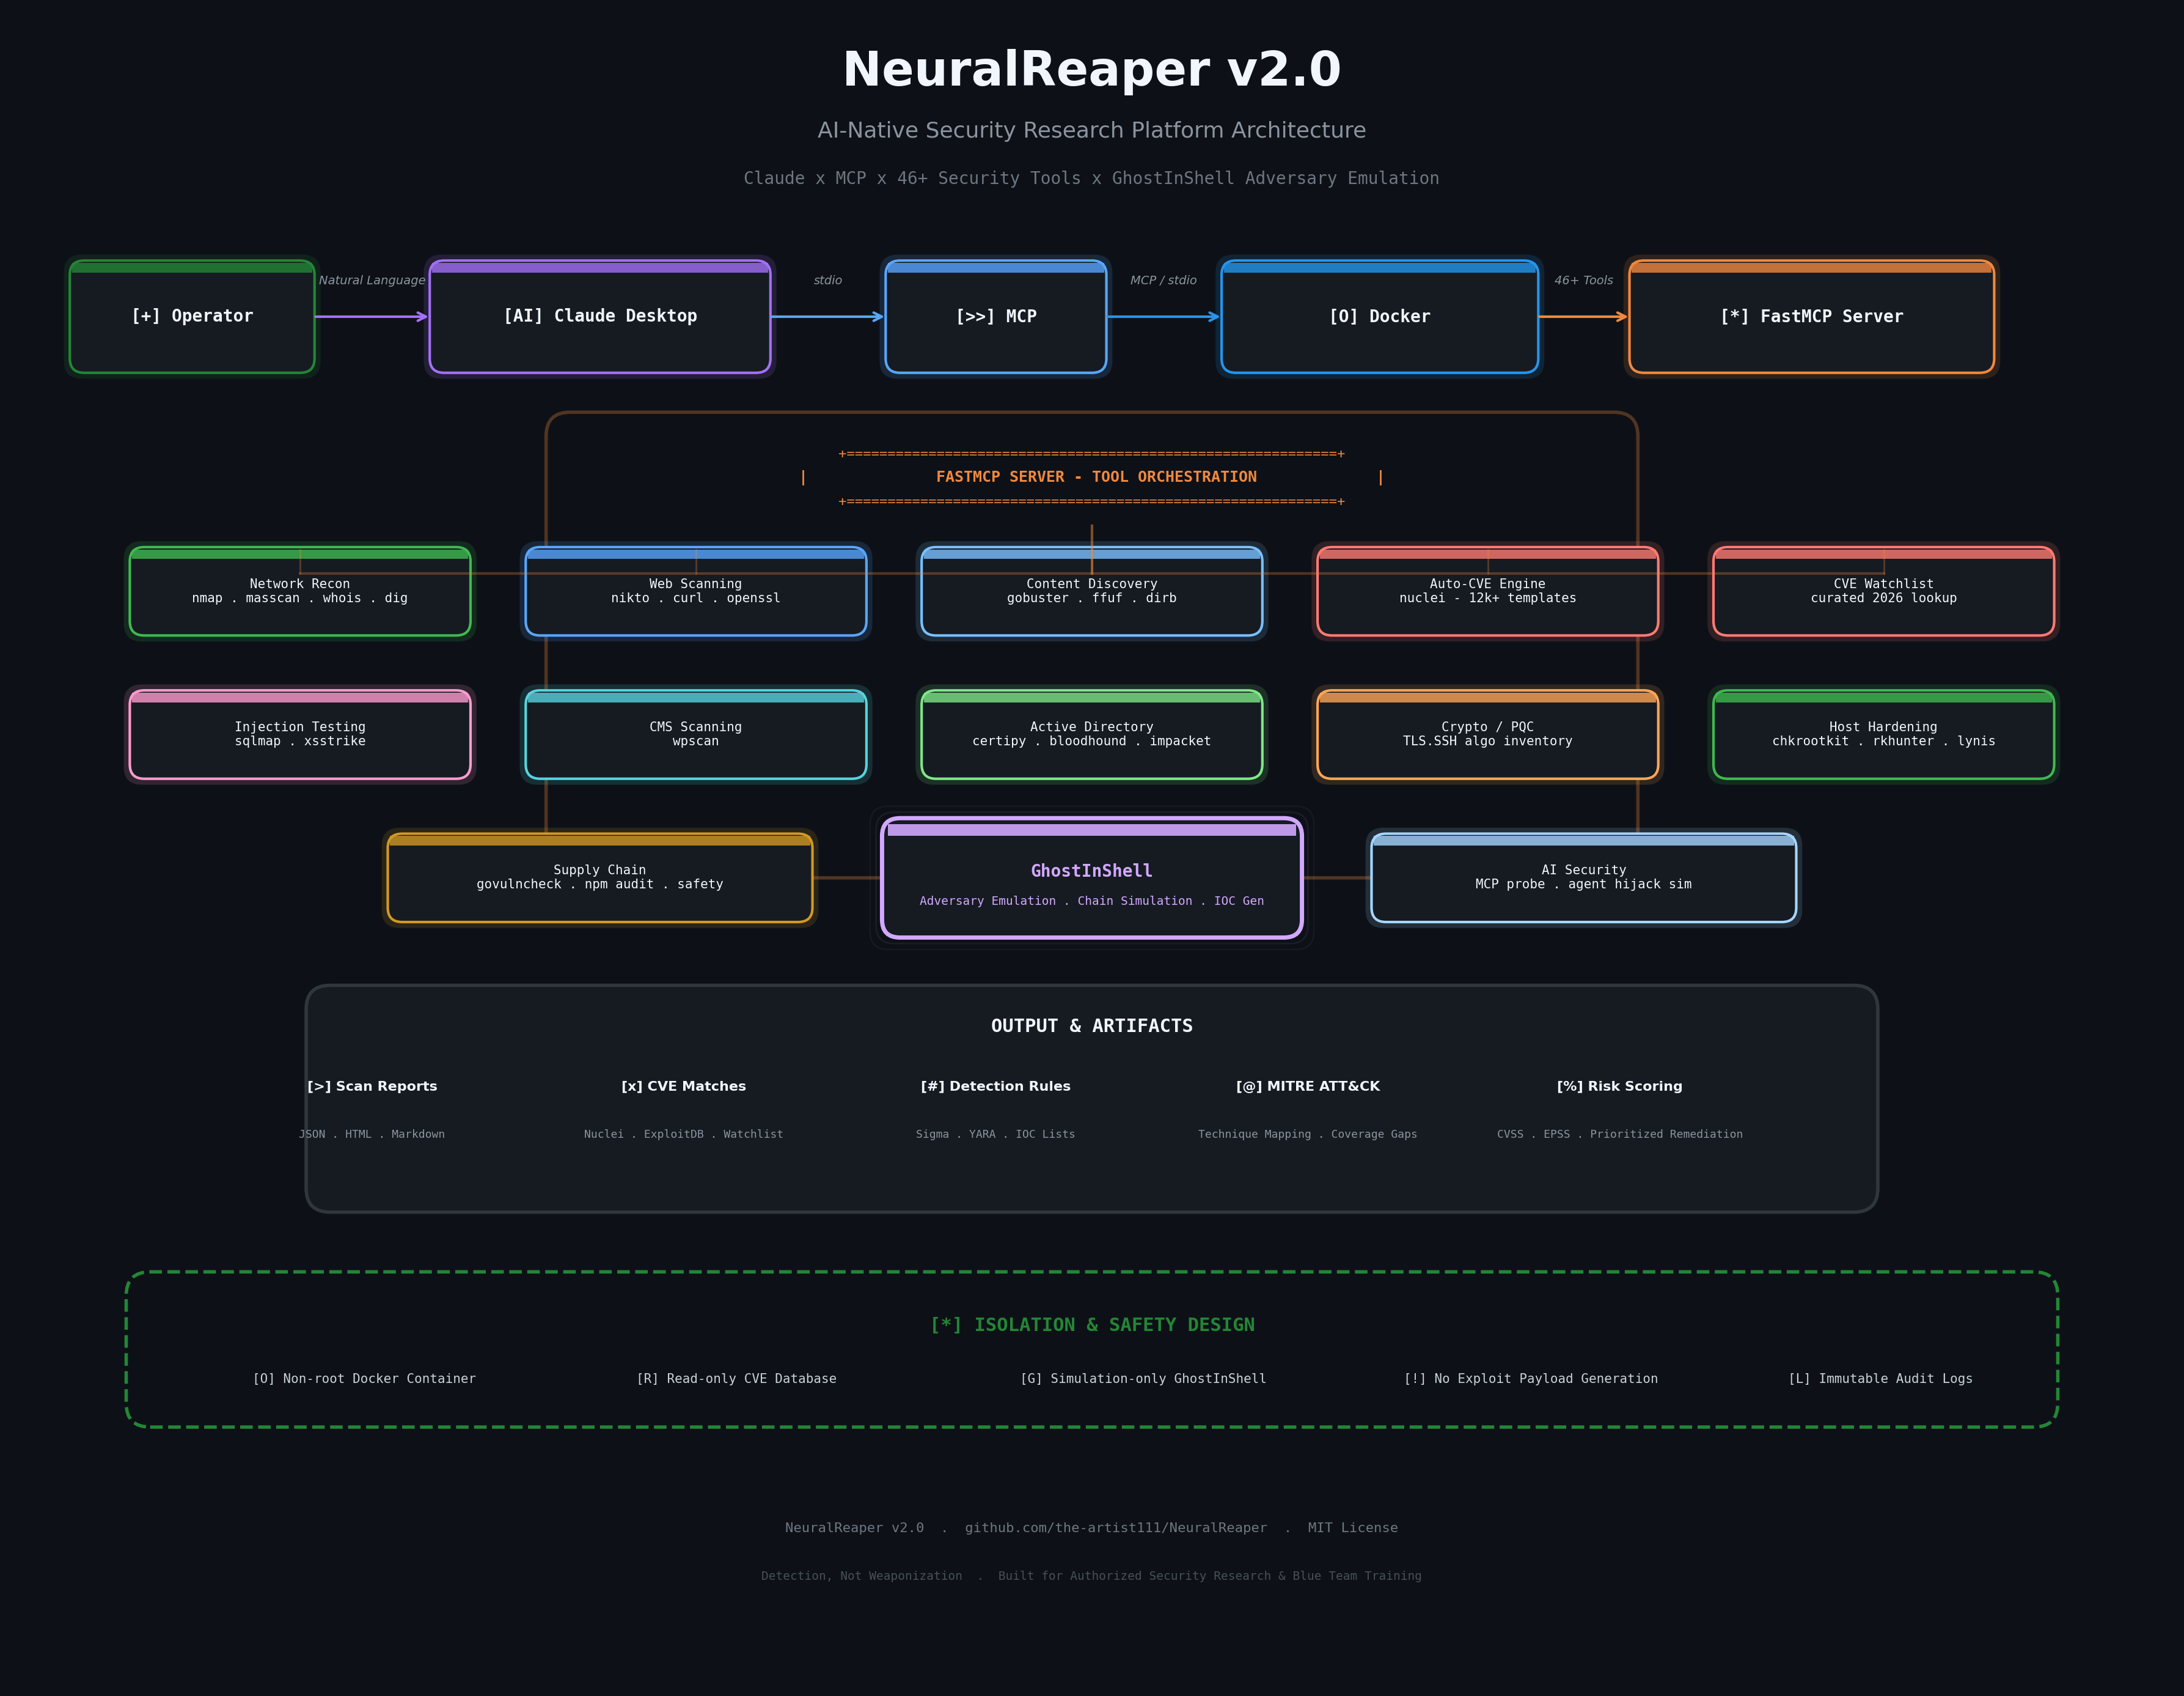
Task: Select the Claude Desktop node
Action: (x=600, y=316)
